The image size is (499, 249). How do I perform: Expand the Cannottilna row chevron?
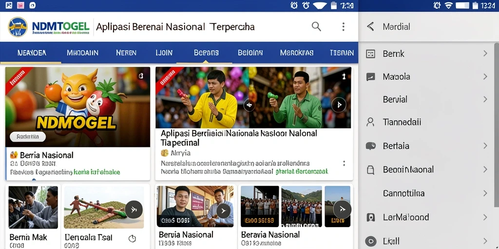[x=485, y=193]
